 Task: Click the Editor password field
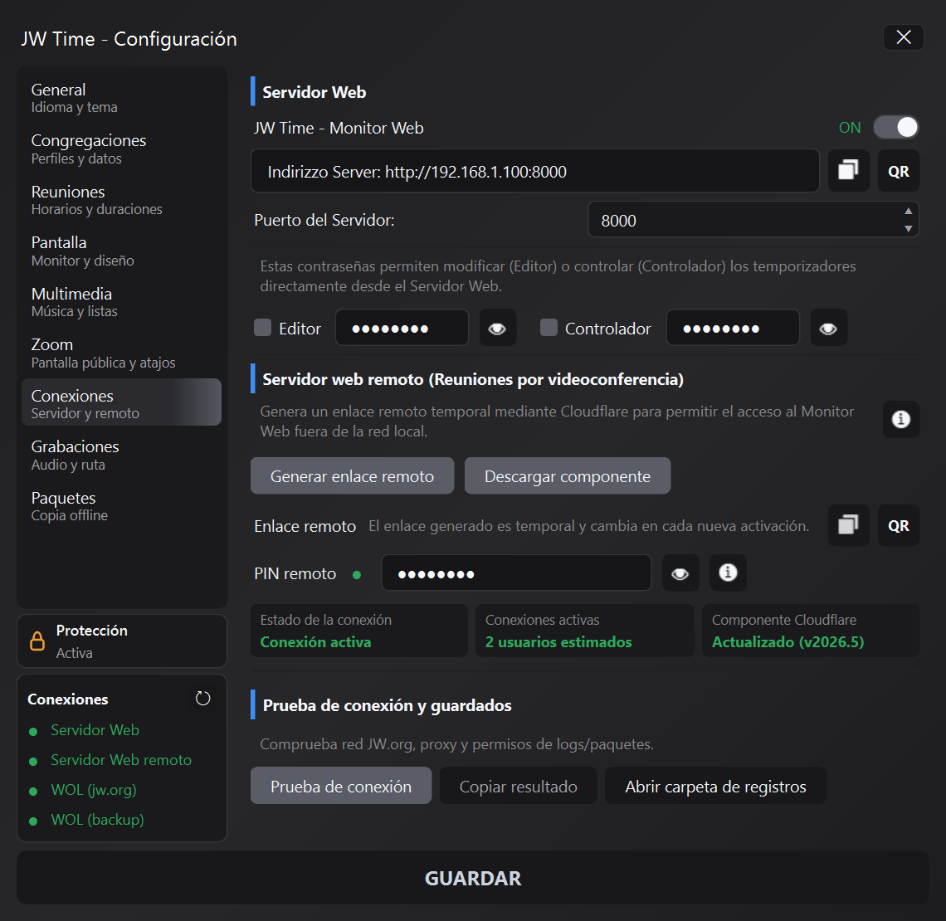point(402,328)
